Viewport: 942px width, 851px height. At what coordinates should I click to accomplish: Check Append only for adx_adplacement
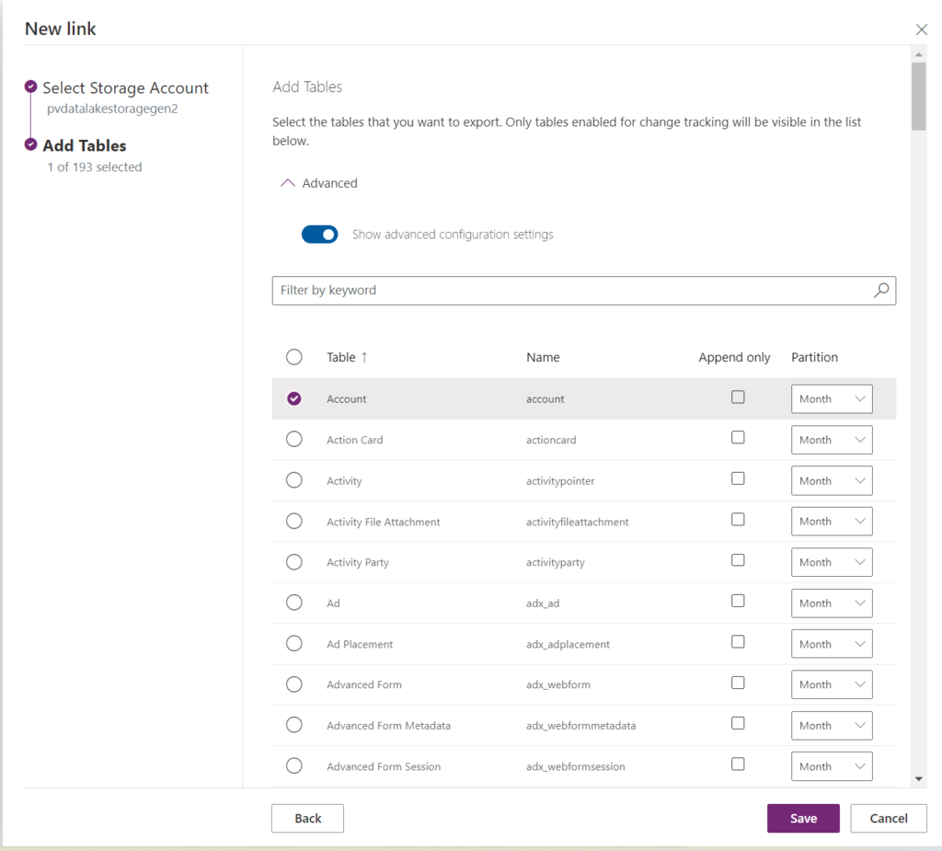click(x=738, y=642)
